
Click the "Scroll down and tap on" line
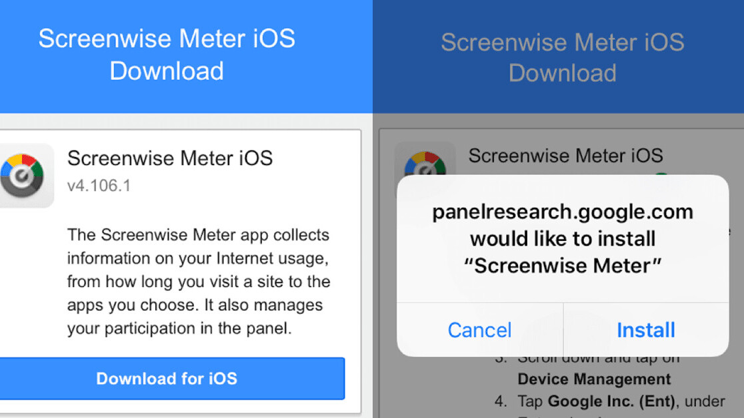(598, 359)
